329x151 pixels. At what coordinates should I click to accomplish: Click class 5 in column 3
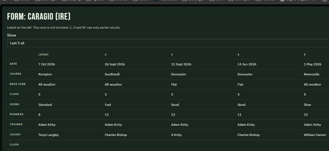point(172,95)
